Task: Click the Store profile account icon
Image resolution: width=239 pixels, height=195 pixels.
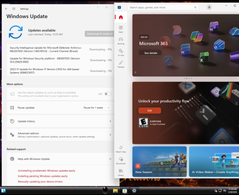Action: tap(209, 7)
